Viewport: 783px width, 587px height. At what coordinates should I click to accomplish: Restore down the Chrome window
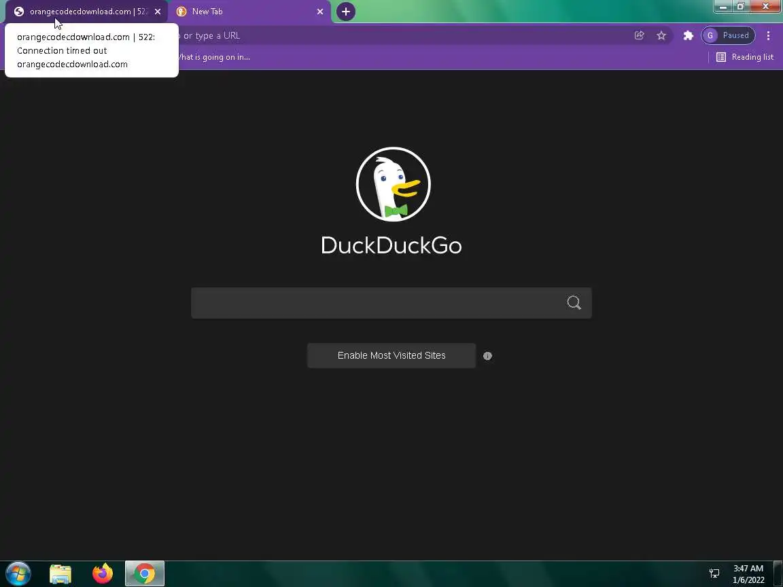click(x=740, y=7)
